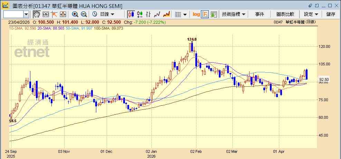Open the 技術指標 menu

point(234,14)
